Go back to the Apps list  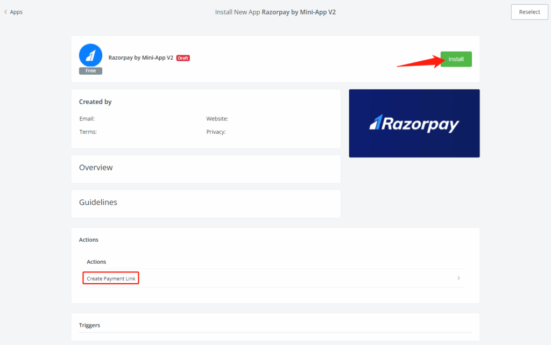[x=16, y=12]
